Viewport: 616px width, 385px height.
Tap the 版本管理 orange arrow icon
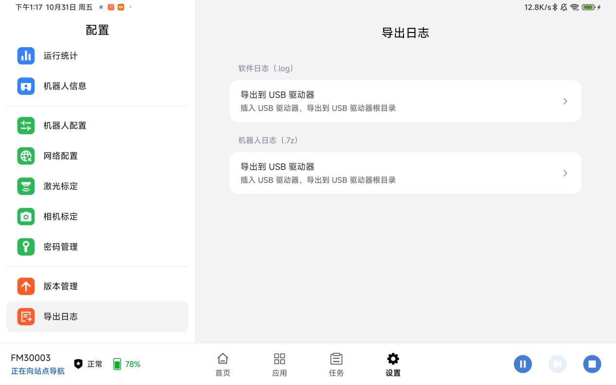pos(26,286)
